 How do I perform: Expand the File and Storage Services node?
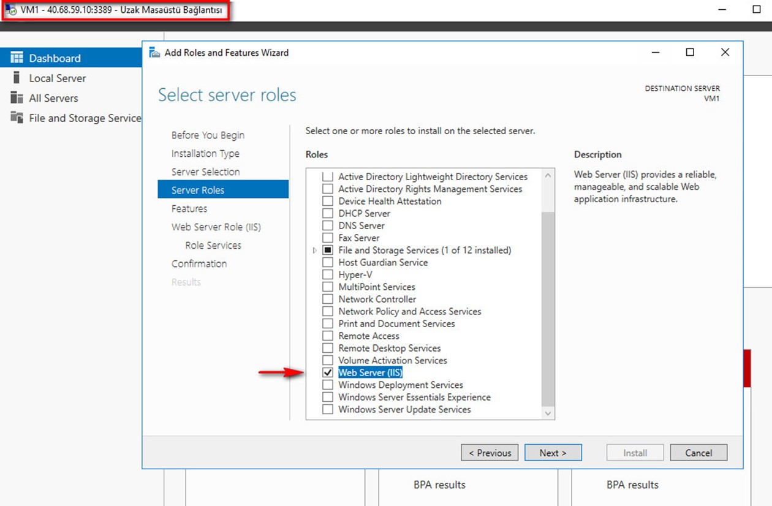pos(315,250)
